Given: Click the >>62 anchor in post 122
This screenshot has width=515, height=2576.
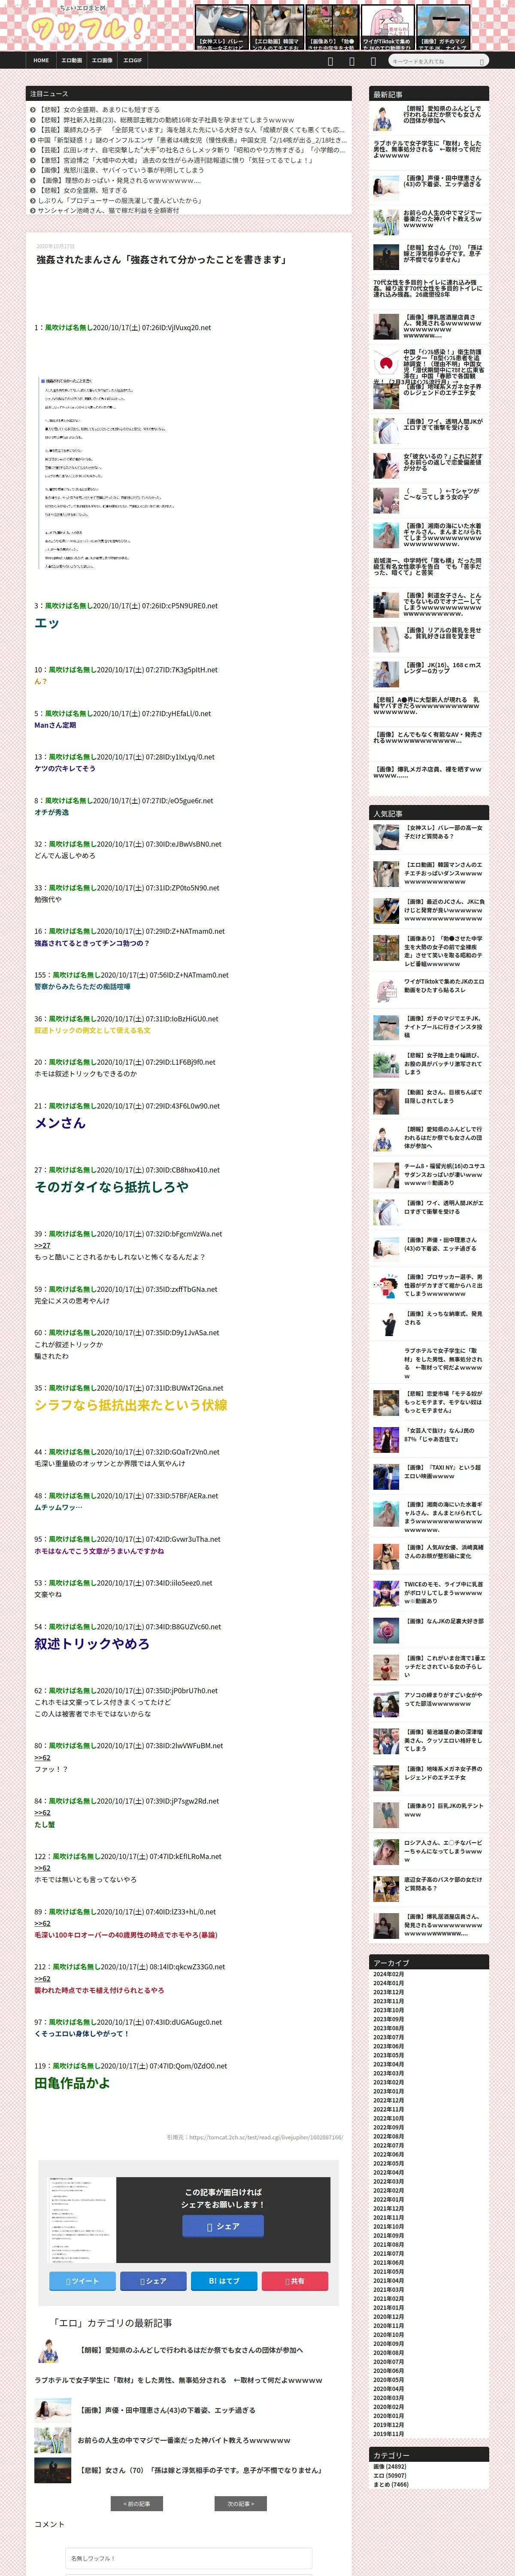Looking at the screenshot, I should tap(42, 1868).
